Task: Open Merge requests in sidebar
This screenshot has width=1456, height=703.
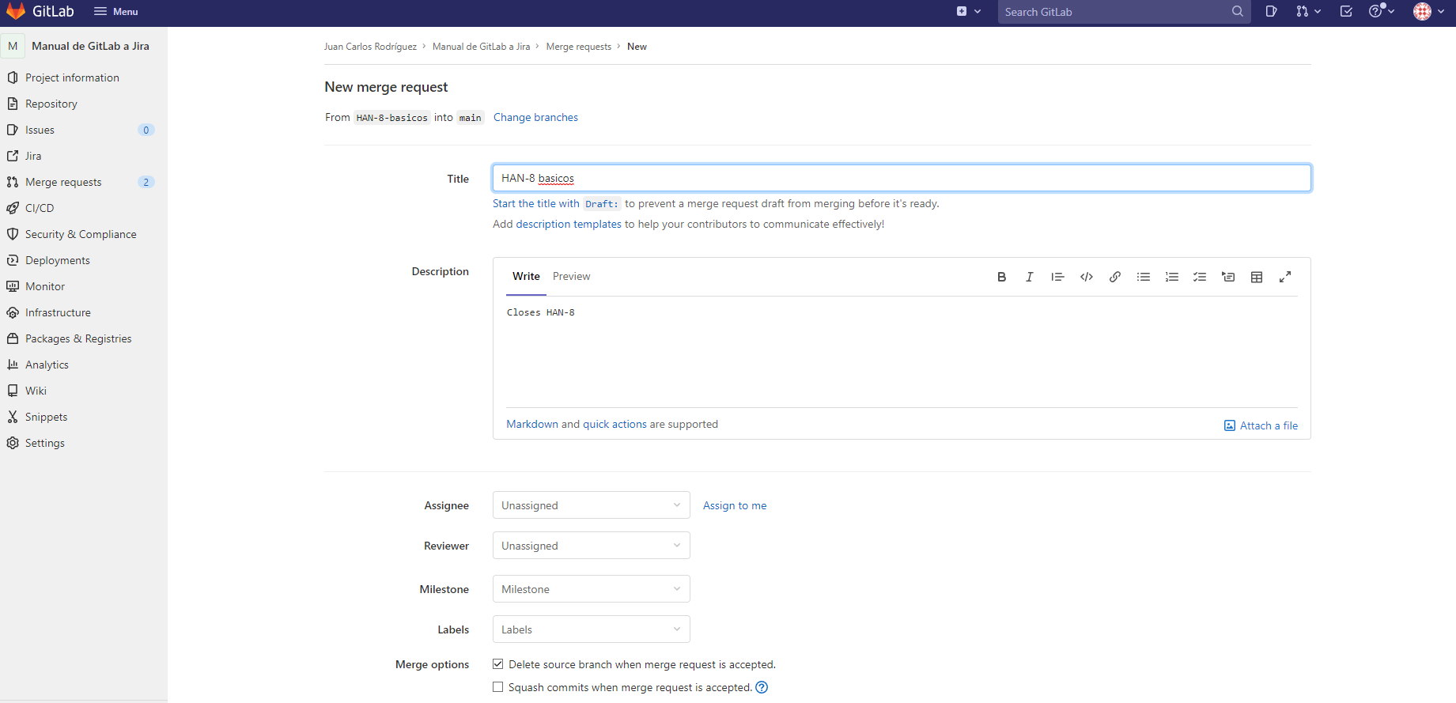Action: (x=63, y=182)
